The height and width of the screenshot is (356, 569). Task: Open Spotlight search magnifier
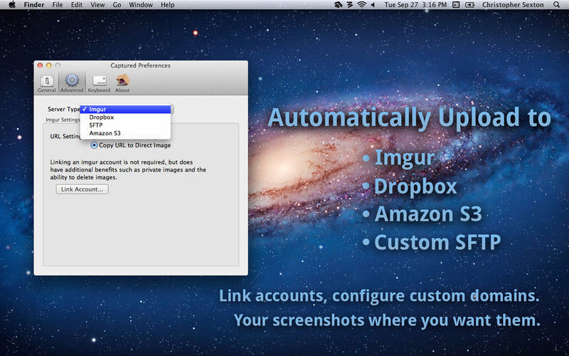point(557,5)
